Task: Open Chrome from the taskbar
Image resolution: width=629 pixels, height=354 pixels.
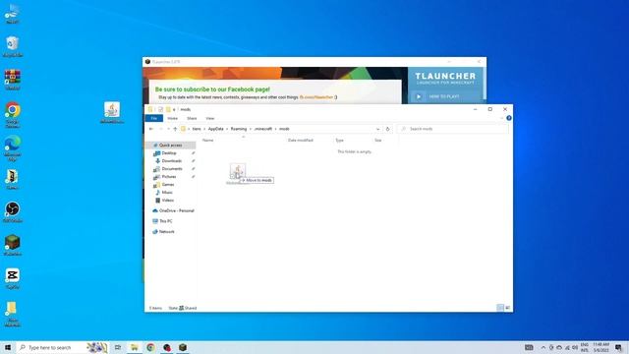Action: click(x=150, y=347)
